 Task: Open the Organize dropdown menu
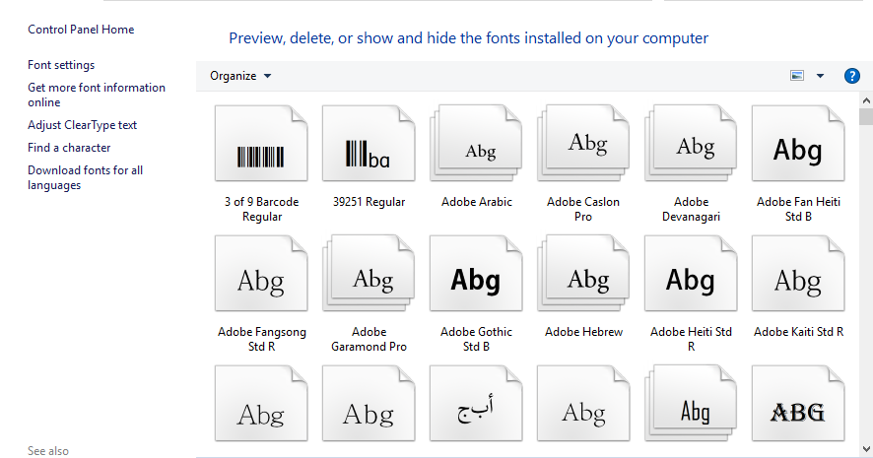(x=240, y=76)
